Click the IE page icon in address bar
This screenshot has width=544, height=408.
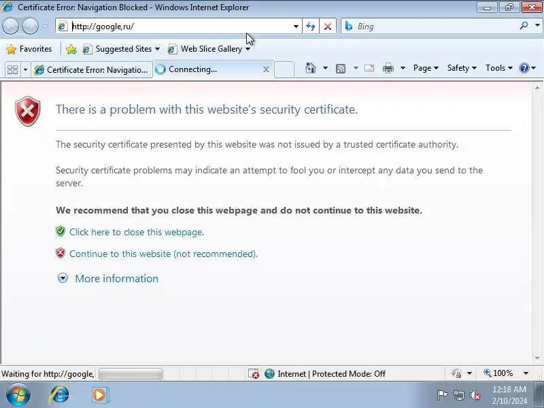tap(63, 27)
